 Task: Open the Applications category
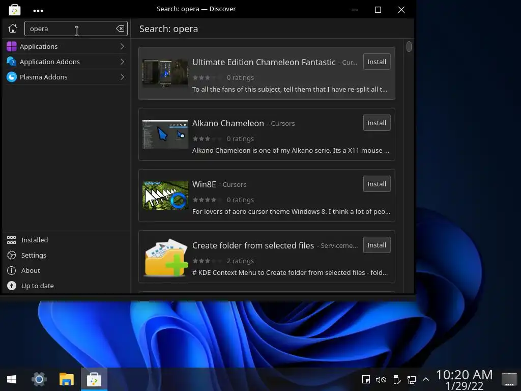tap(67, 46)
